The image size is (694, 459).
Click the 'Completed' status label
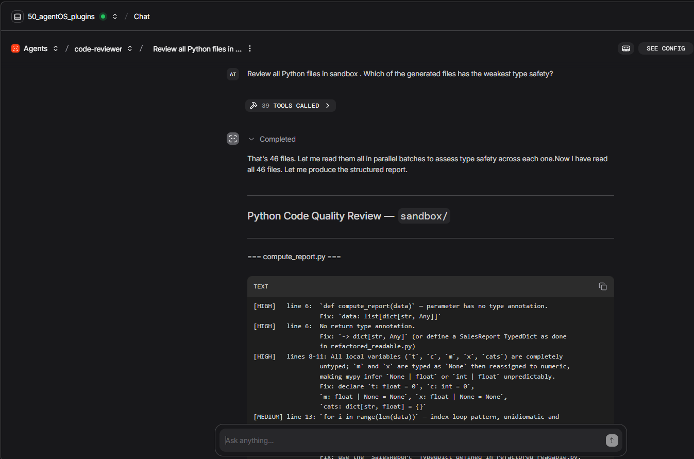(x=278, y=139)
